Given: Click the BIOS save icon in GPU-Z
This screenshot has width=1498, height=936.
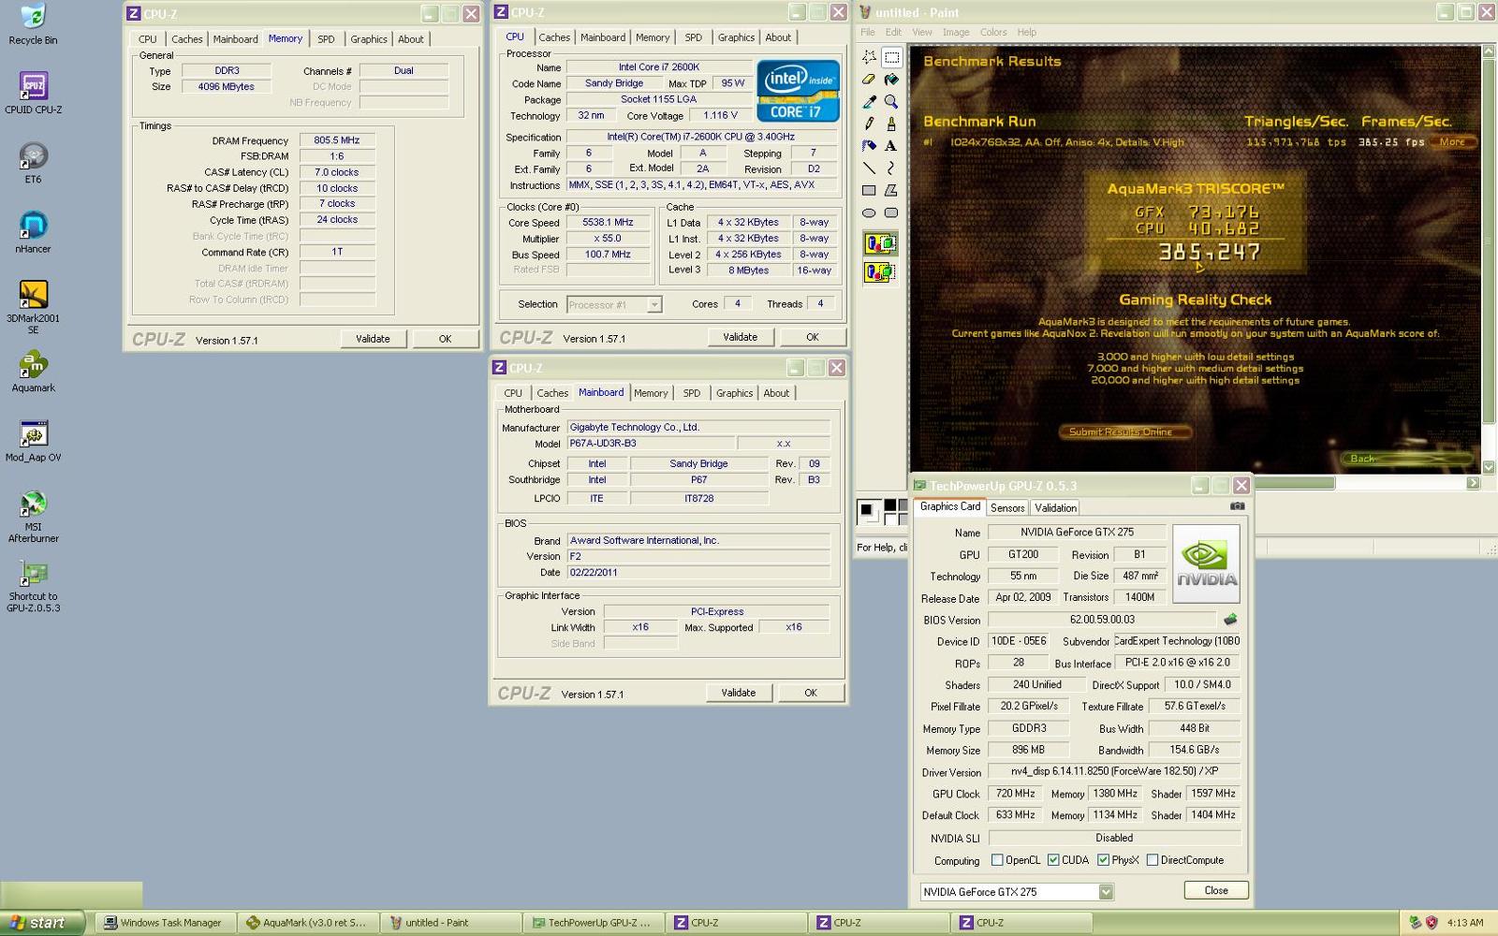Looking at the screenshot, I should pos(1230,620).
